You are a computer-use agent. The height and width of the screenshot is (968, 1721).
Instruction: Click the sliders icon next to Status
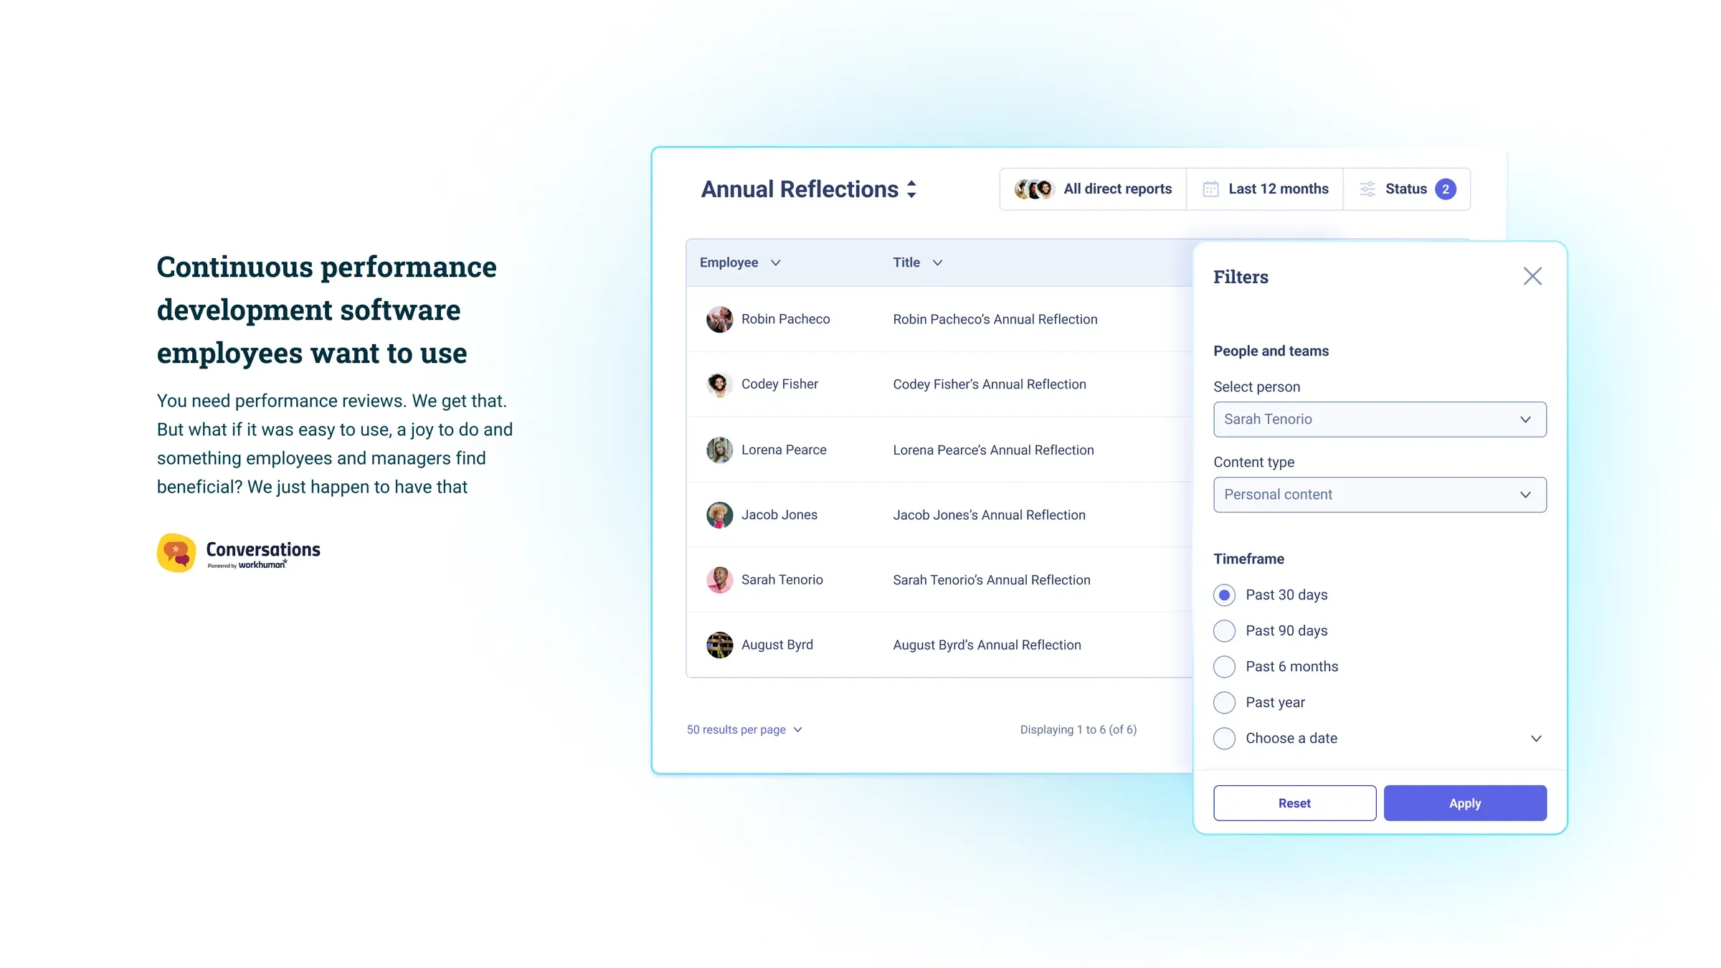[1367, 189]
